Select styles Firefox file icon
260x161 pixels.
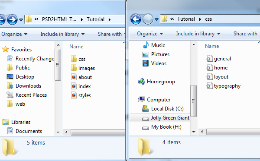74,95
